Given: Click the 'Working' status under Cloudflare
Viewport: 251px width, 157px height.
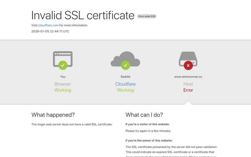Looking at the screenshot, I should tap(125, 90).
